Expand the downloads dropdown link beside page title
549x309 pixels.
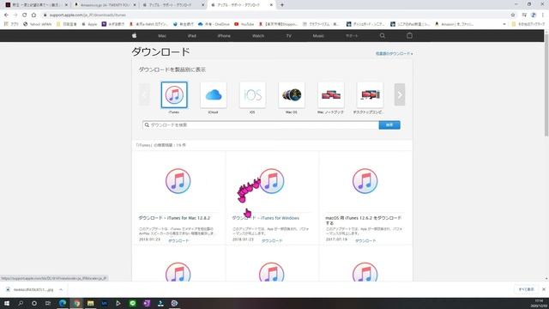click(395, 53)
